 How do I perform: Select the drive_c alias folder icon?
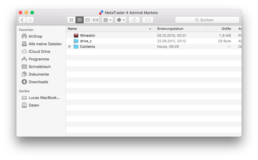[x=76, y=41]
